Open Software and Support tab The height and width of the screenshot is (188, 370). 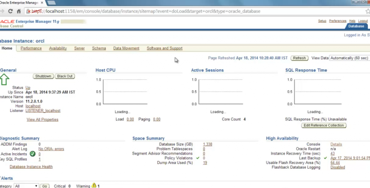coord(164,48)
